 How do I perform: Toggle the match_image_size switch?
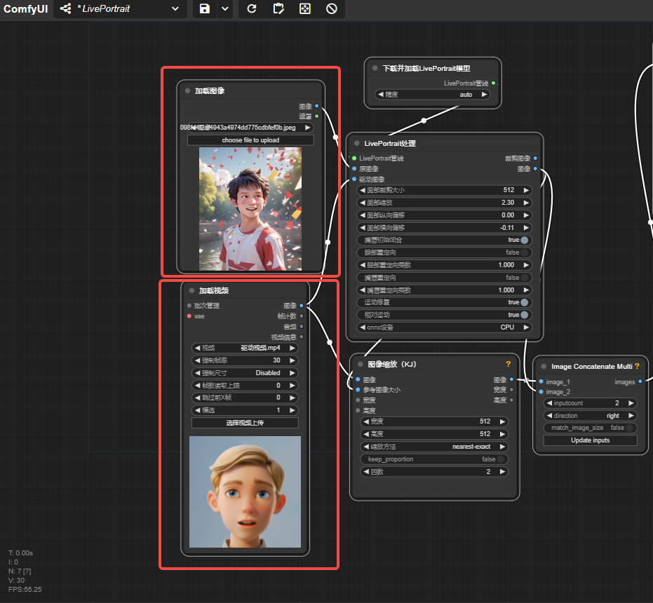coord(629,428)
